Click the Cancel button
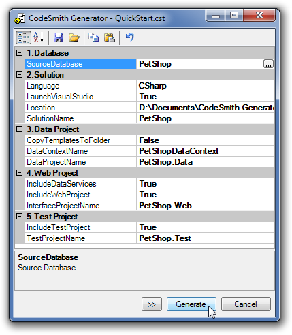The width and height of the screenshot is (292, 335). click(246, 304)
